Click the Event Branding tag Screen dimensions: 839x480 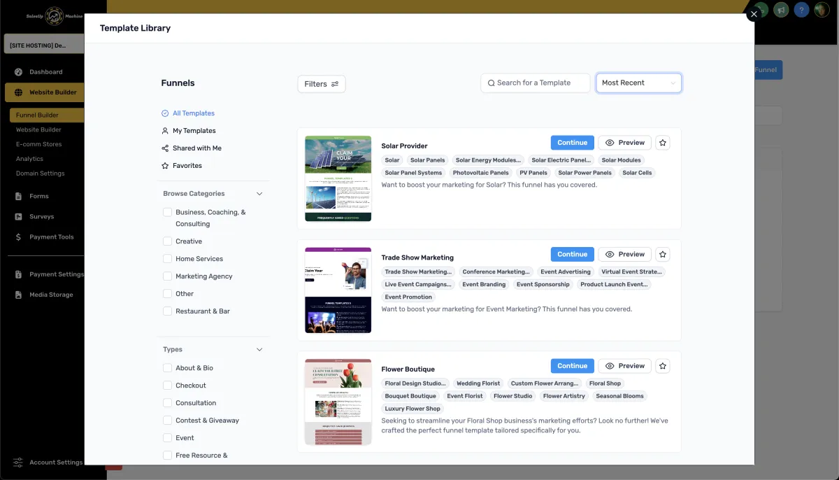click(484, 285)
